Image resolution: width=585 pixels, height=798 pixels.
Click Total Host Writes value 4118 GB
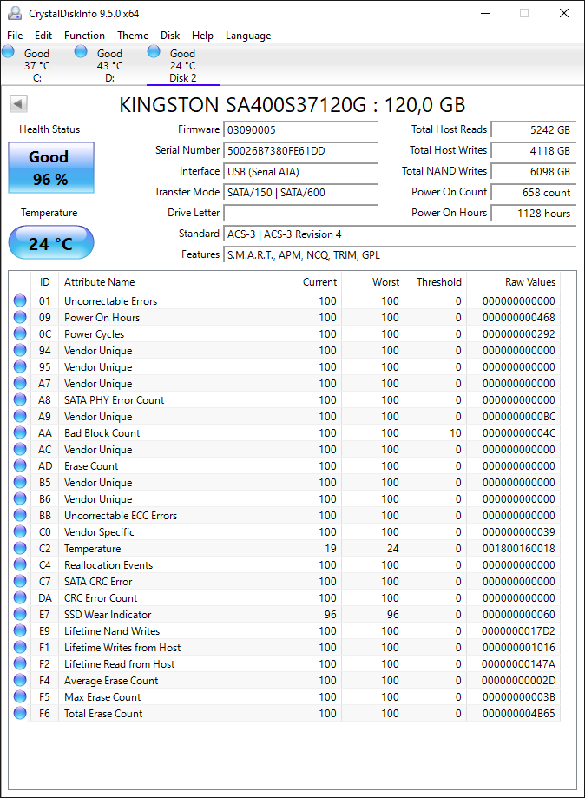[x=534, y=150]
